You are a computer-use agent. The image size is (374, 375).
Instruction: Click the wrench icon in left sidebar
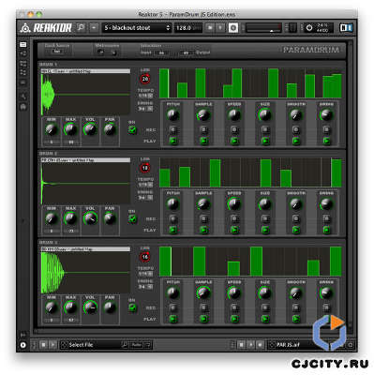tap(23, 96)
